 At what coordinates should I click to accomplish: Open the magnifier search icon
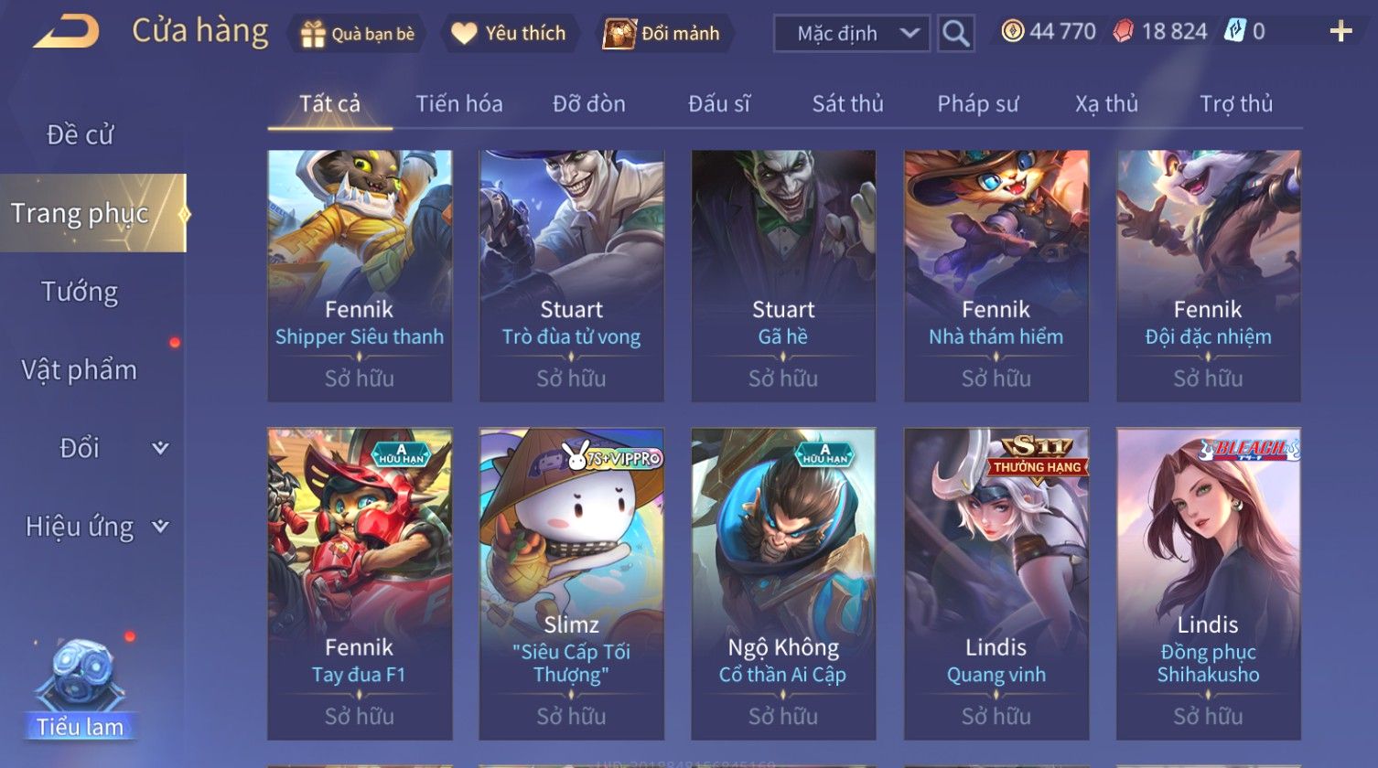click(x=955, y=34)
